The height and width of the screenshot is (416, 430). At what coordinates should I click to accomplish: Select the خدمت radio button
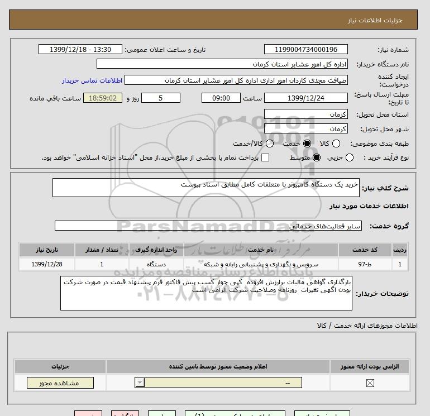point(307,144)
